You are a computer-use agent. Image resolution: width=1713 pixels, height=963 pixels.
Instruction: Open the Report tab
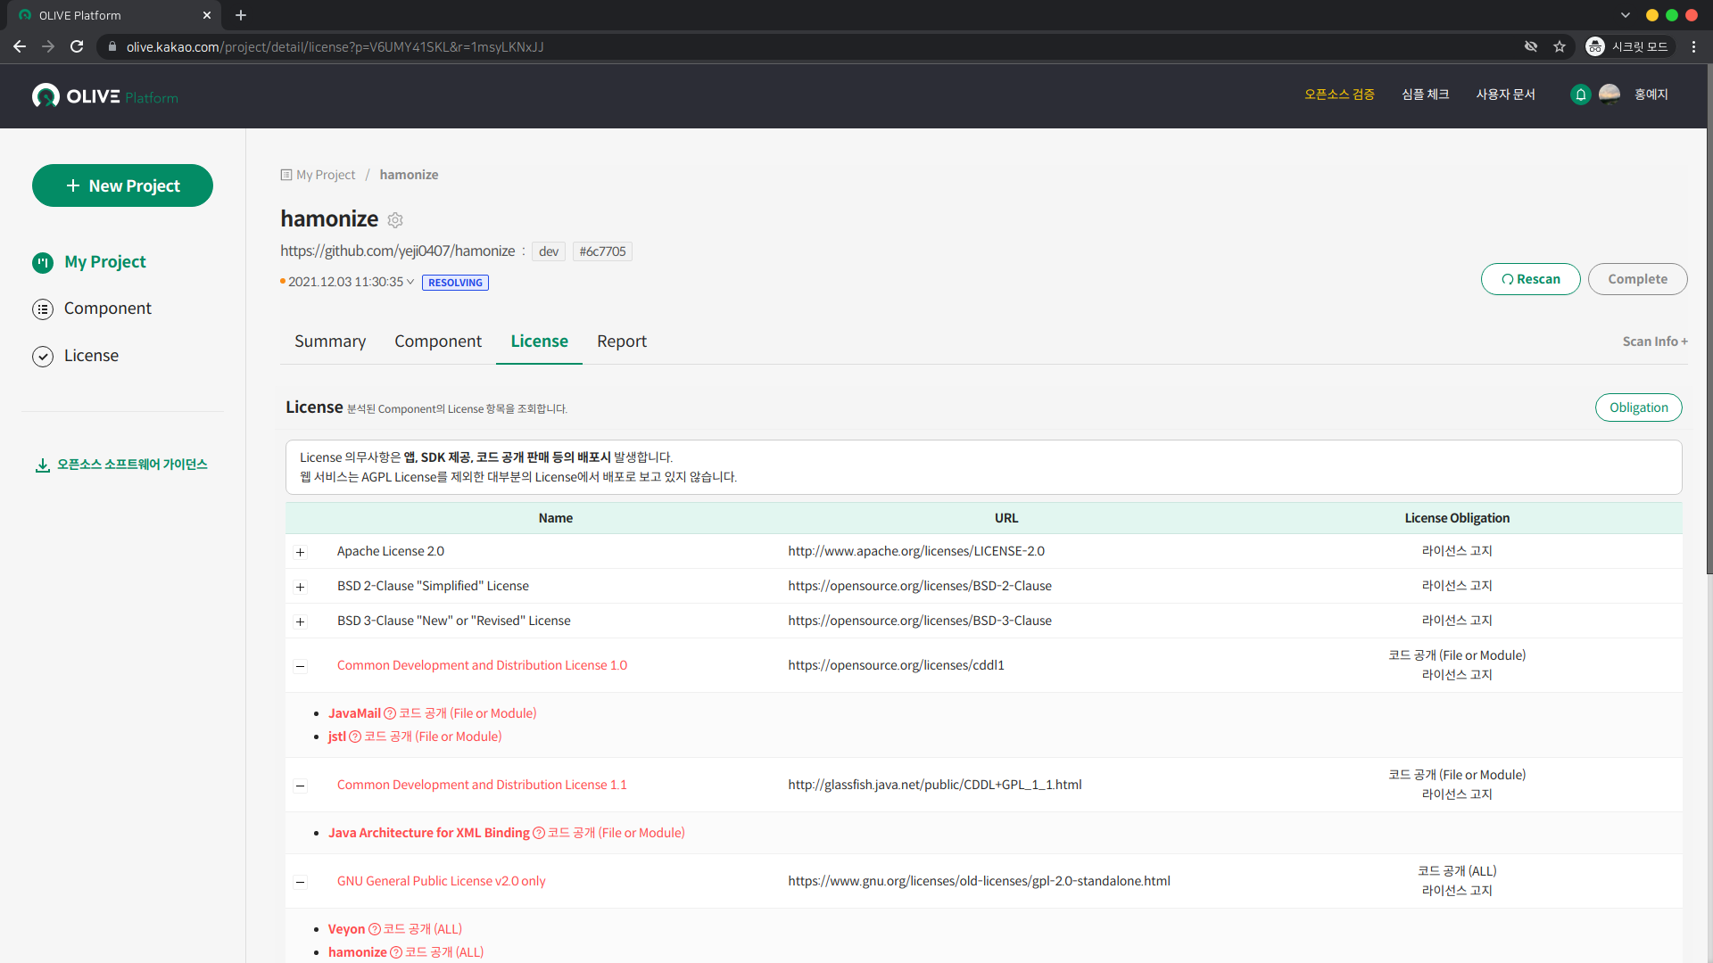tap(622, 342)
